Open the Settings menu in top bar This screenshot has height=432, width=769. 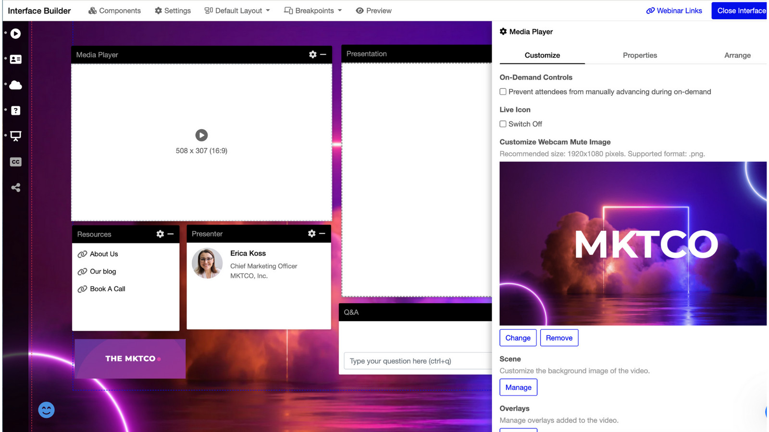pos(173,11)
